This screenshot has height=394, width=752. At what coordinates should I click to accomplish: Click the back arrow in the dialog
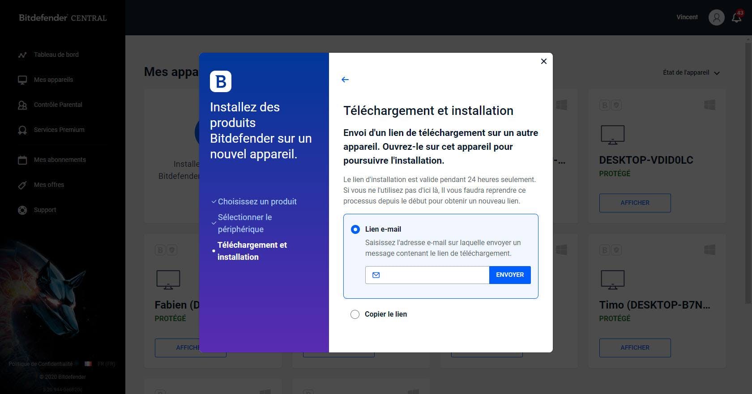[x=345, y=80]
